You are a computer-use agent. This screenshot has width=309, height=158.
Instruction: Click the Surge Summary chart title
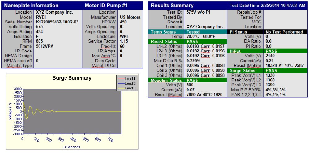point(72,78)
